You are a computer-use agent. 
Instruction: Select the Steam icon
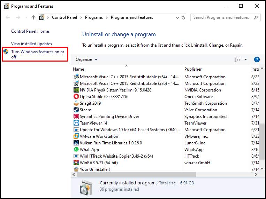(x=76, y=110)
